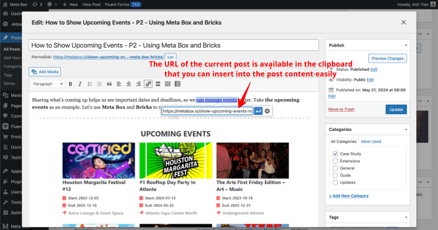This screenshot has height=230, width=438.
Task: Toggle italic formatting in editor toolbar
Action: (80, 84)
